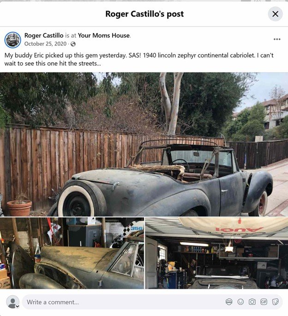Open the emoji picker in comment box
This screenshot has width=288, height=316.
(x=240, y=302)
